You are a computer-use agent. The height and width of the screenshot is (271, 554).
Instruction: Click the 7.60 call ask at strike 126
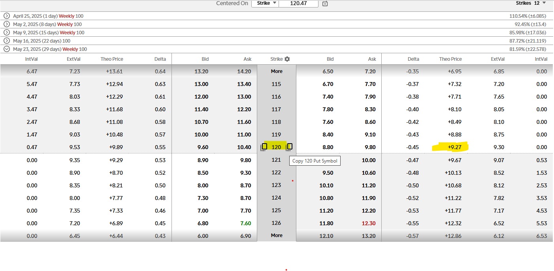245,223
